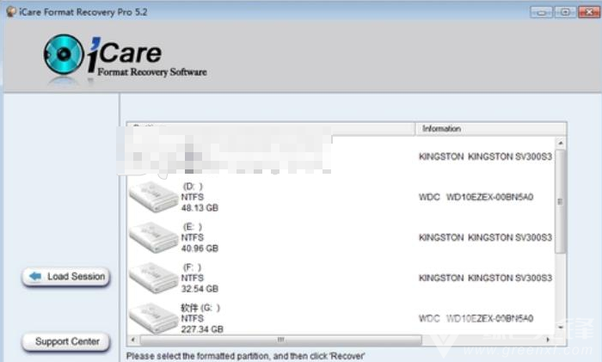Minimize the iCare Format Recovery window
This screenshot has height=362, width=602.
(x=541, y=12)
